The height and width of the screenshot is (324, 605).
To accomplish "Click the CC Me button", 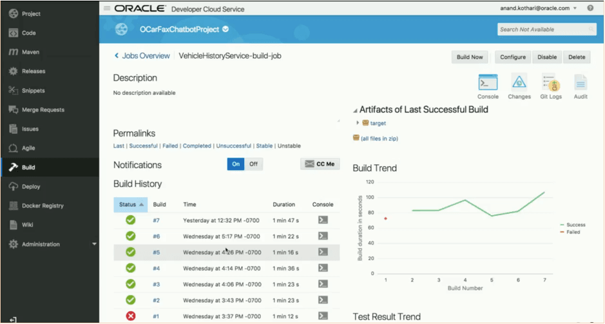I will [320, 164].
